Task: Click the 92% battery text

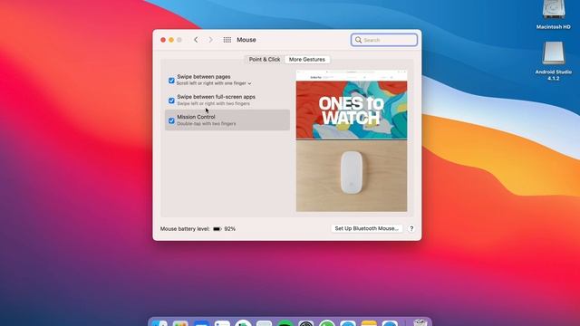Action: (x=229, y=229)
